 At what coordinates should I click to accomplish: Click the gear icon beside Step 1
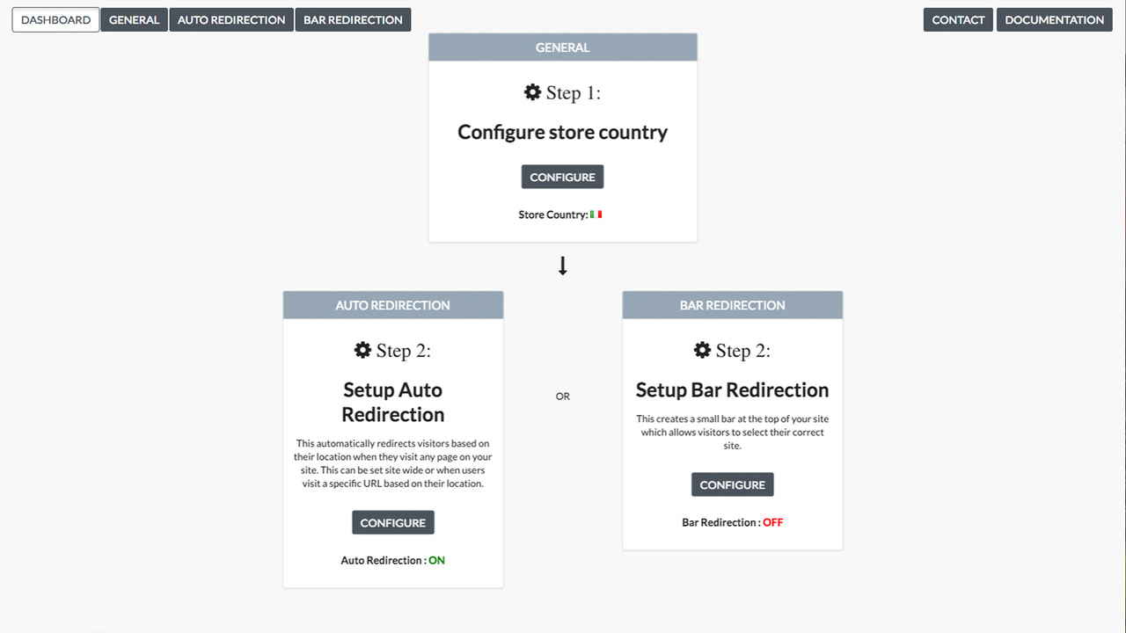coord(532,91)
